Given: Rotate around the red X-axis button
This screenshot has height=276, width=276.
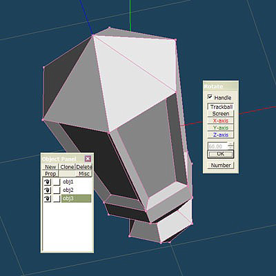Looking at the screenshot, I should pos(221,121).
